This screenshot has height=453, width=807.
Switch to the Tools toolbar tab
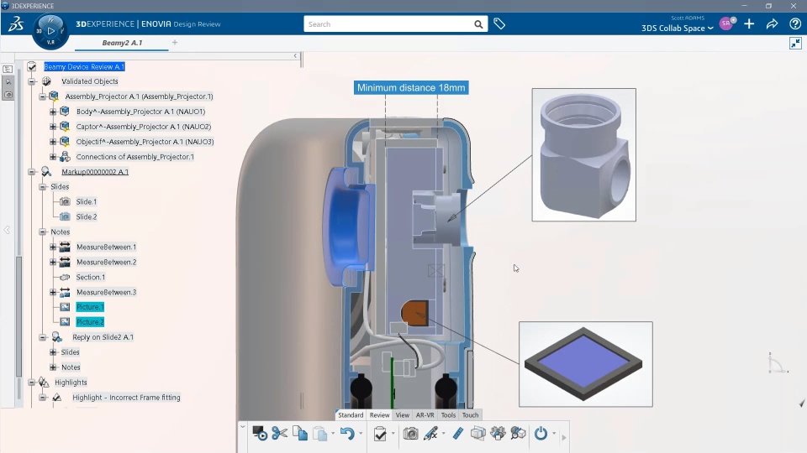[448, 415]
